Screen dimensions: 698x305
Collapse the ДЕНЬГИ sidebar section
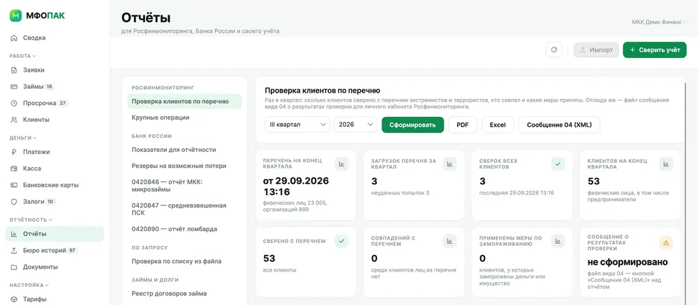23,138
